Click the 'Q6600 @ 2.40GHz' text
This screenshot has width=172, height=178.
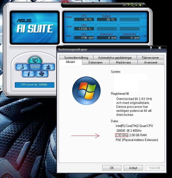129,131
